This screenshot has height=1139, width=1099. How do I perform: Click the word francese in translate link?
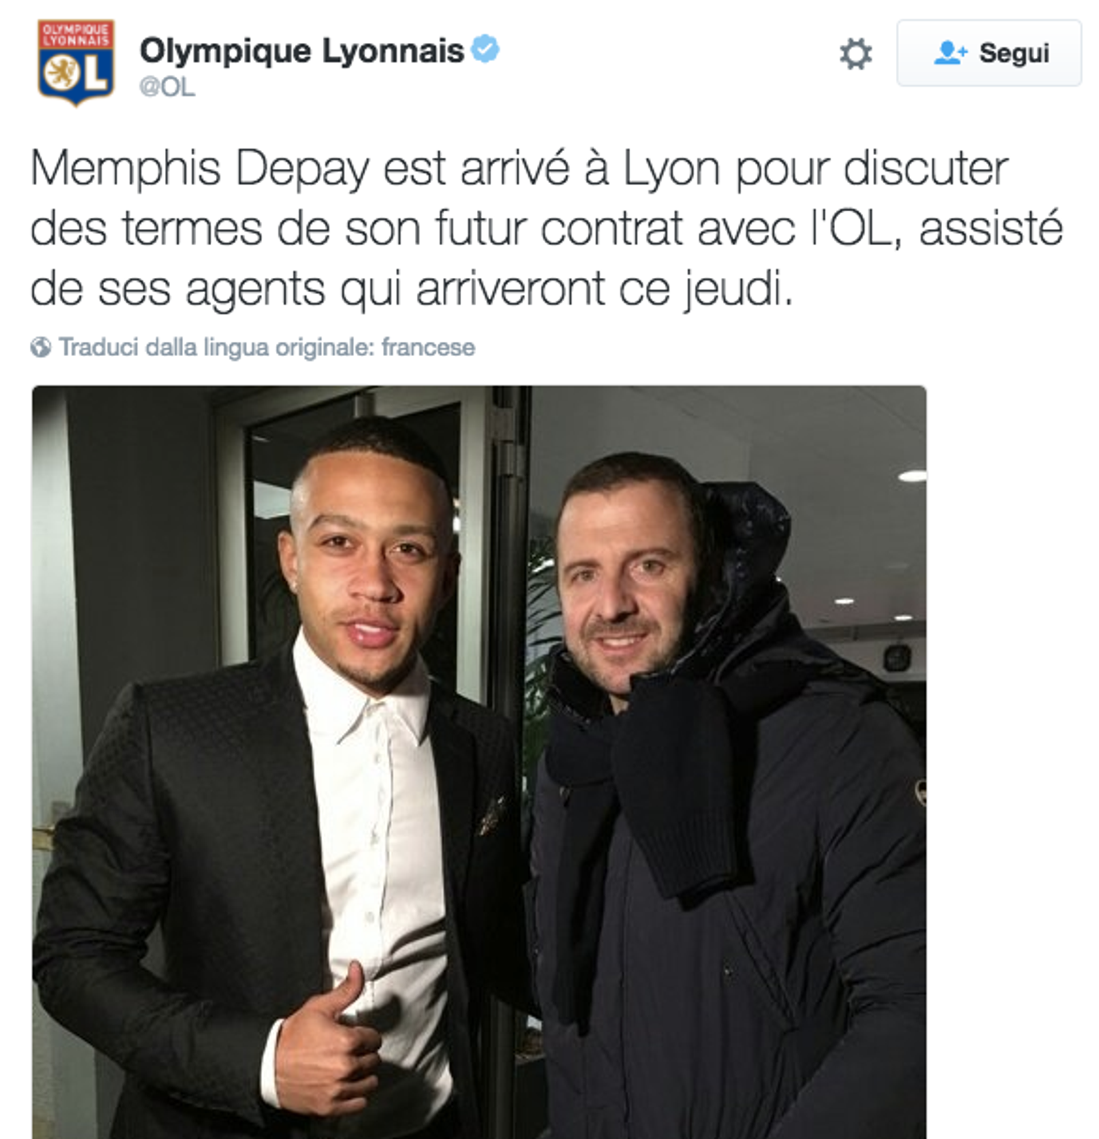(428, 348)
